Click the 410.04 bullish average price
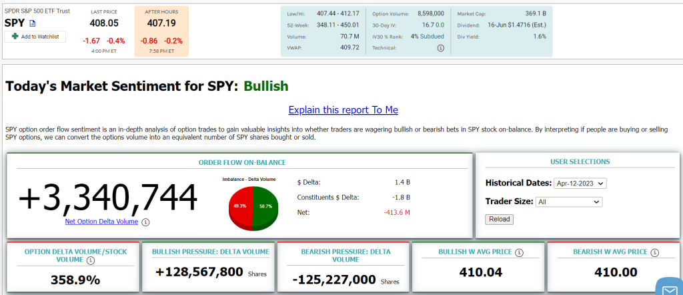This screenshot has width=683, height=295. tap(480, 272)
